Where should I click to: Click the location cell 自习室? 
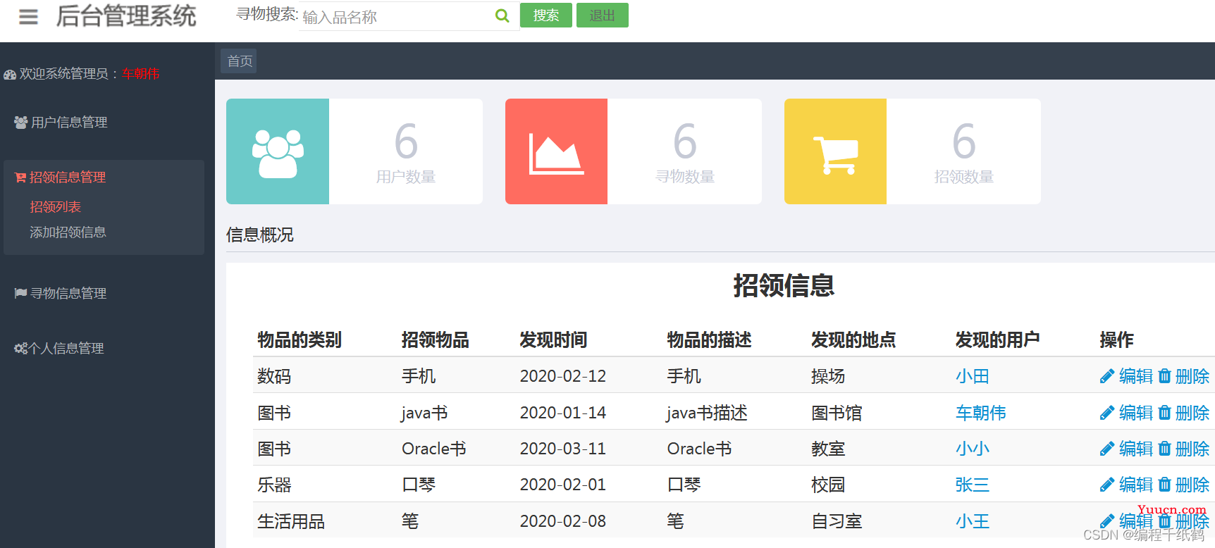coord(837,521)
